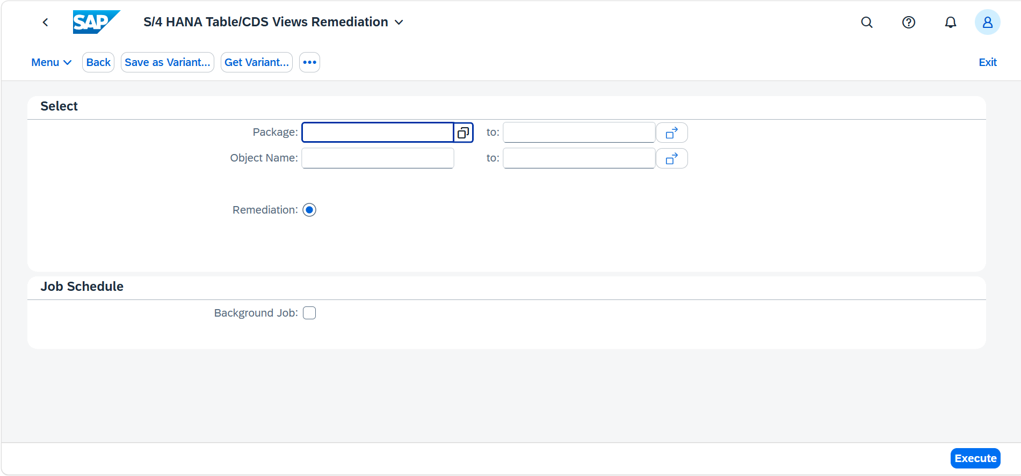The width and height of the screenshot is (1021, 476).
Task: Show notifications via the bell icon
Action: pyautogui.click(x=951, y=22)
